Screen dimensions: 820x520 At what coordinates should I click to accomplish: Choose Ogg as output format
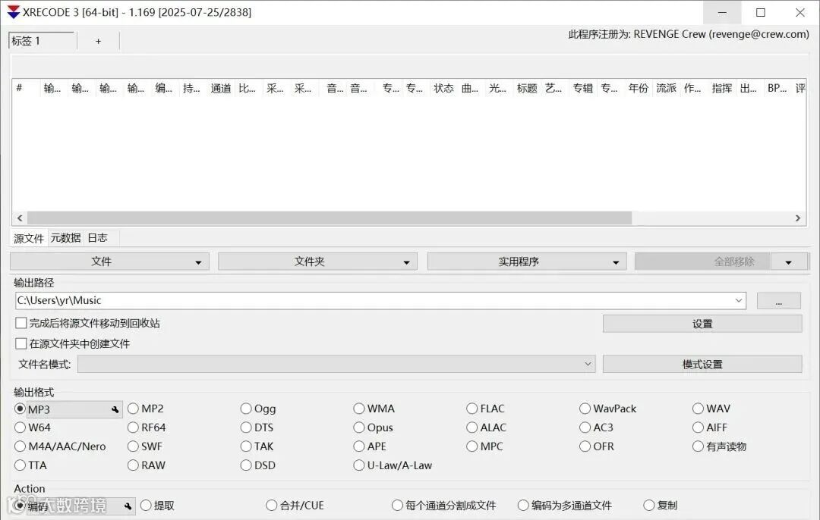(246, 409)
